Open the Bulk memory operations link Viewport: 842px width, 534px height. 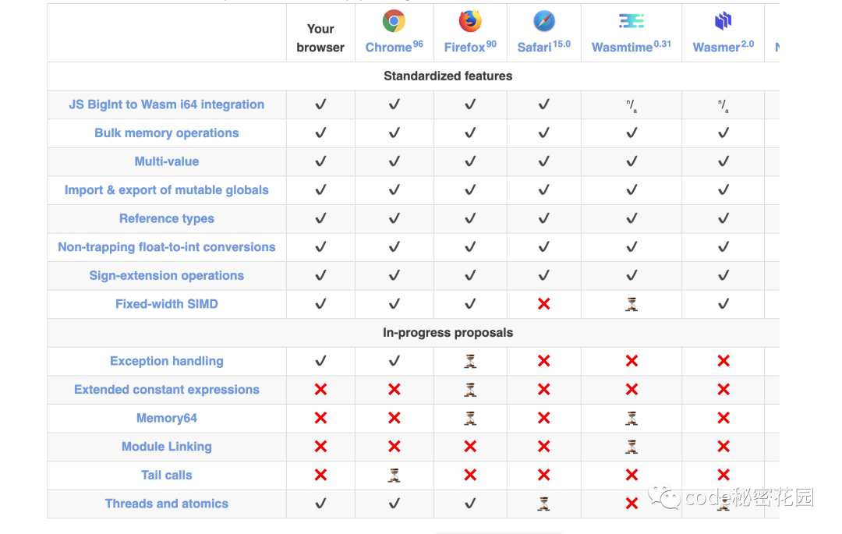click(x=167, y=133)
